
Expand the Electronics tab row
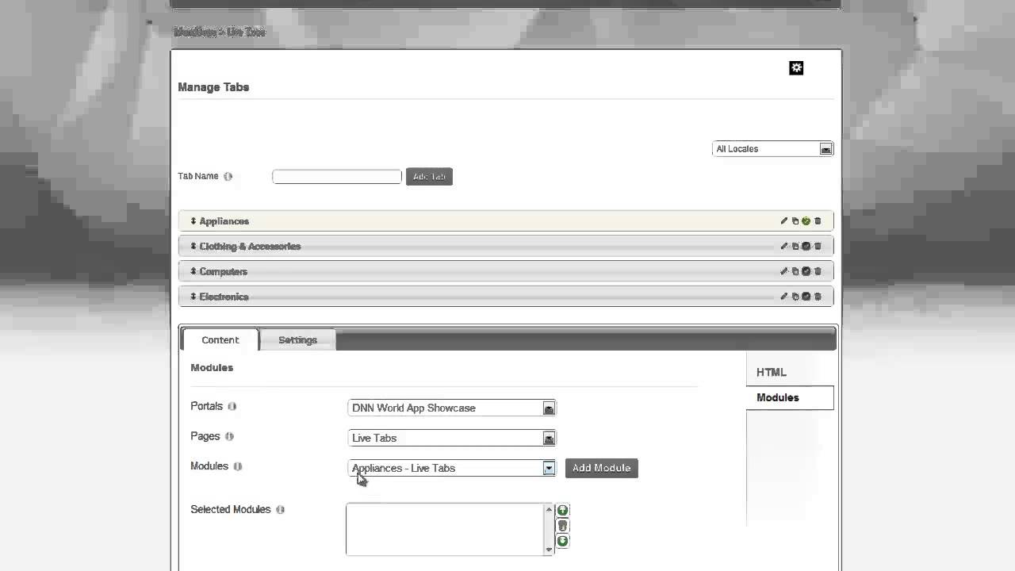[x=506, y=297]
